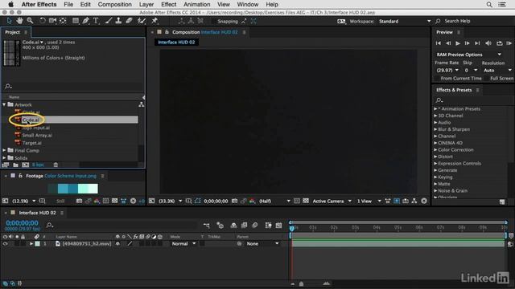The width and height of the screenshot is (515, 289).
Task: Jump to last frame in Preview panel
Action: click(x=477, y=43)
